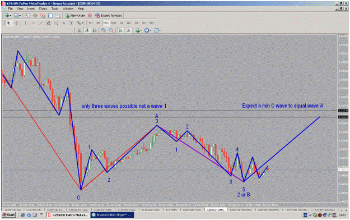The image size is (350, 220).
Task: Open the Insert menu
Action: click(31, 9)
